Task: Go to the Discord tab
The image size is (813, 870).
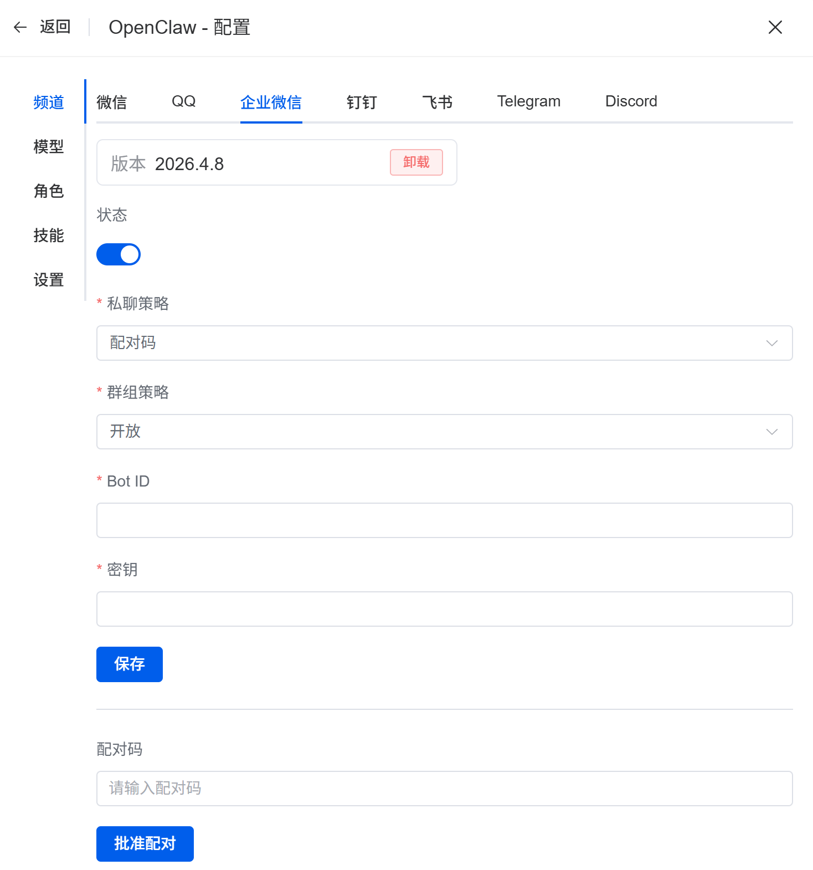Action: pos(631,101)
